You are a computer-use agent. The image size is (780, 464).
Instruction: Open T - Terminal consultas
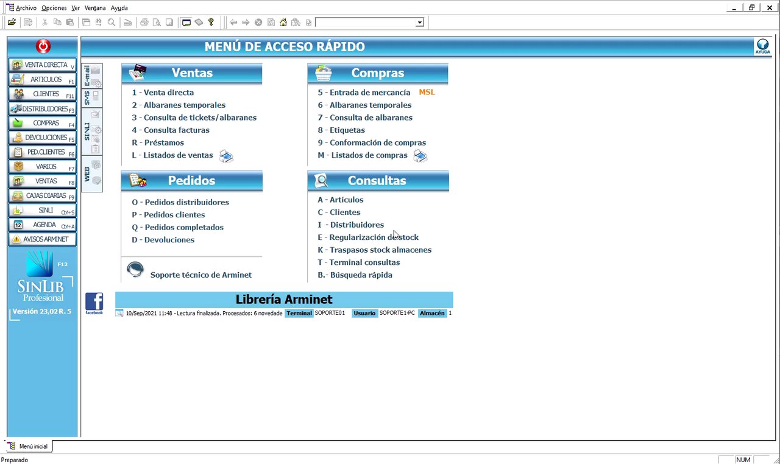point(358,262)
